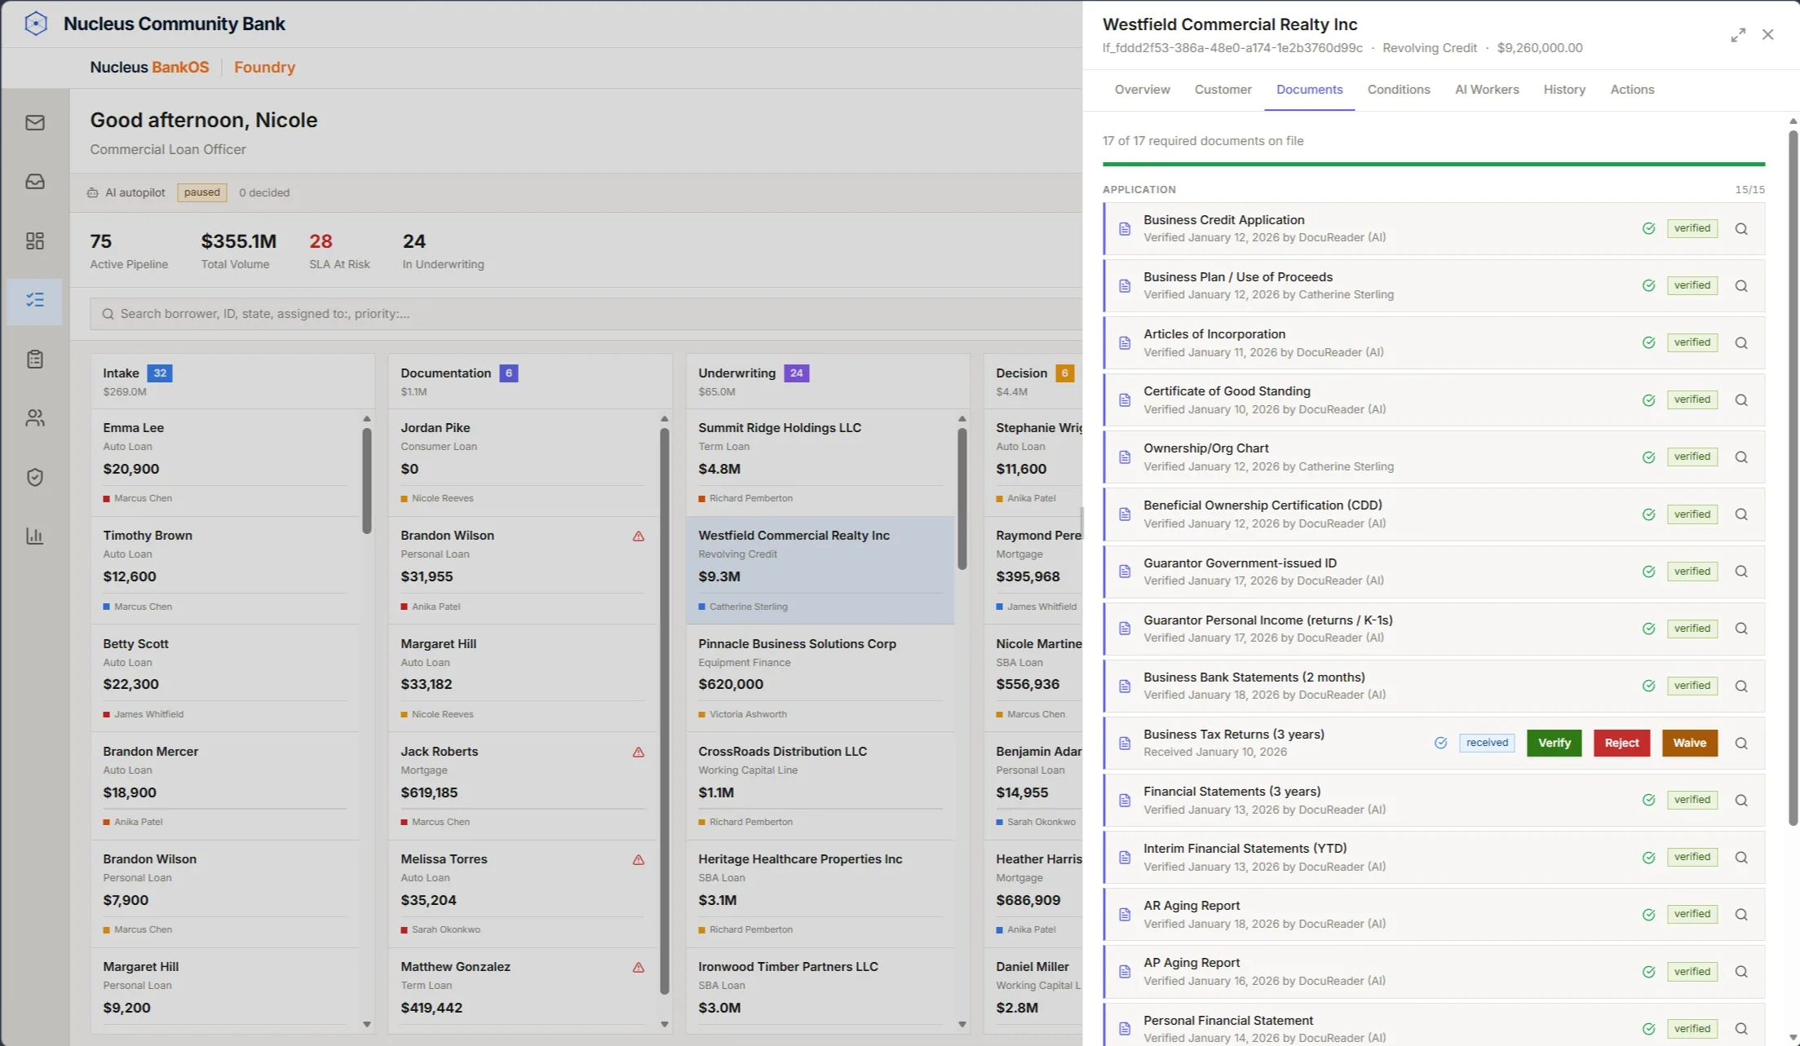Open the people icon in sidebar
Screen dimensions: 1800x1046
(35, 418)
